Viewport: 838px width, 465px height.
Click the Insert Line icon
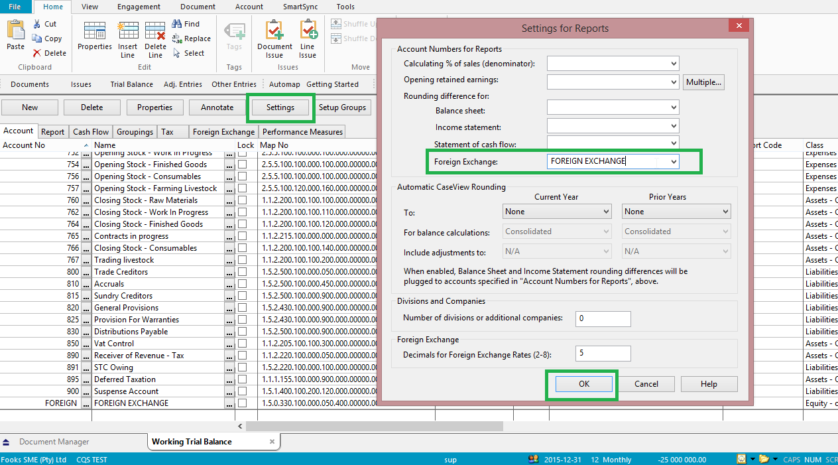pos(128,31)
